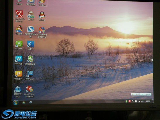Open the Action Center flag icon
The width and height of the screenshot is (160, 120).
[133, 101]
